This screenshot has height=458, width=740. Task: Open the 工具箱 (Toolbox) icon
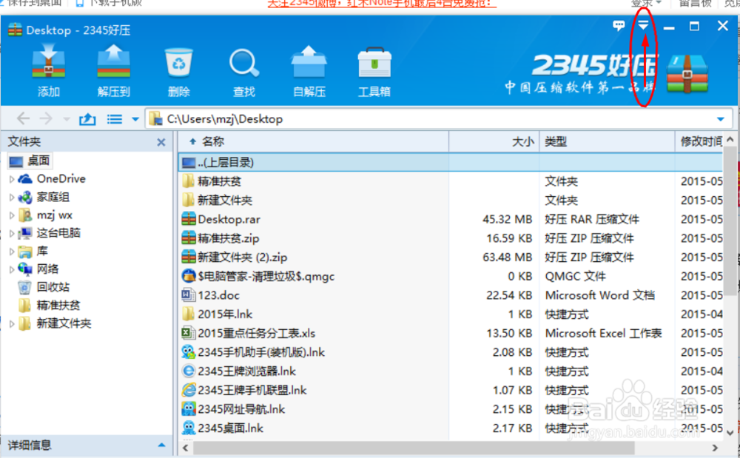coord(374,62)
